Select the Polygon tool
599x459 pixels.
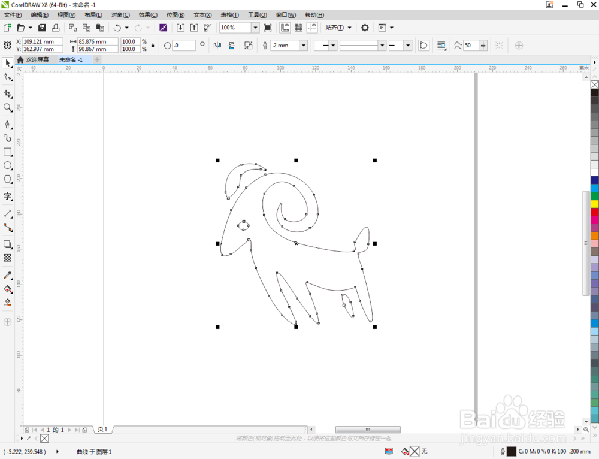[7, 179]
